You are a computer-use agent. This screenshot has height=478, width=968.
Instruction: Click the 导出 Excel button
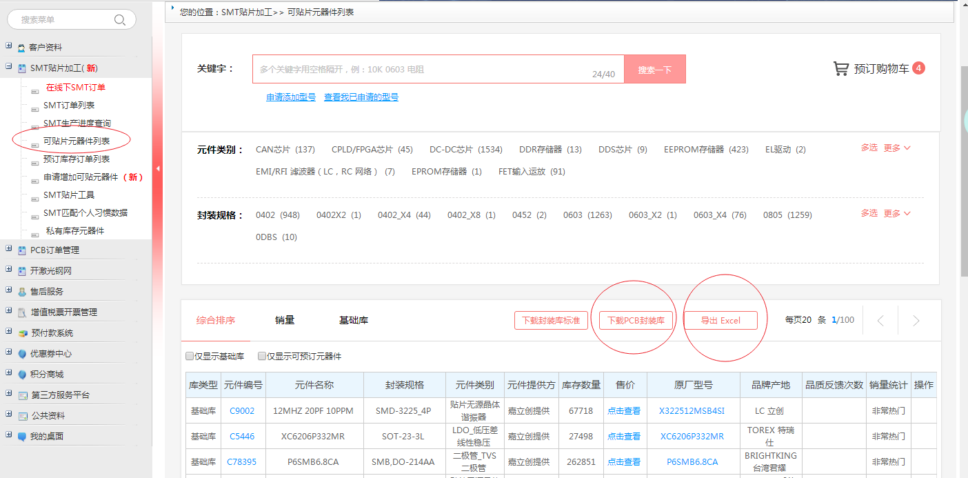720,321
